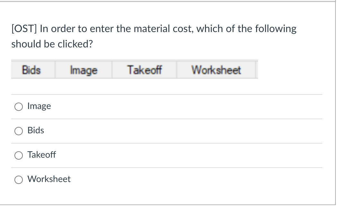Click the Image tab in the picture
This screenshot has width=339, height=208.
click(x=84, y=70)
